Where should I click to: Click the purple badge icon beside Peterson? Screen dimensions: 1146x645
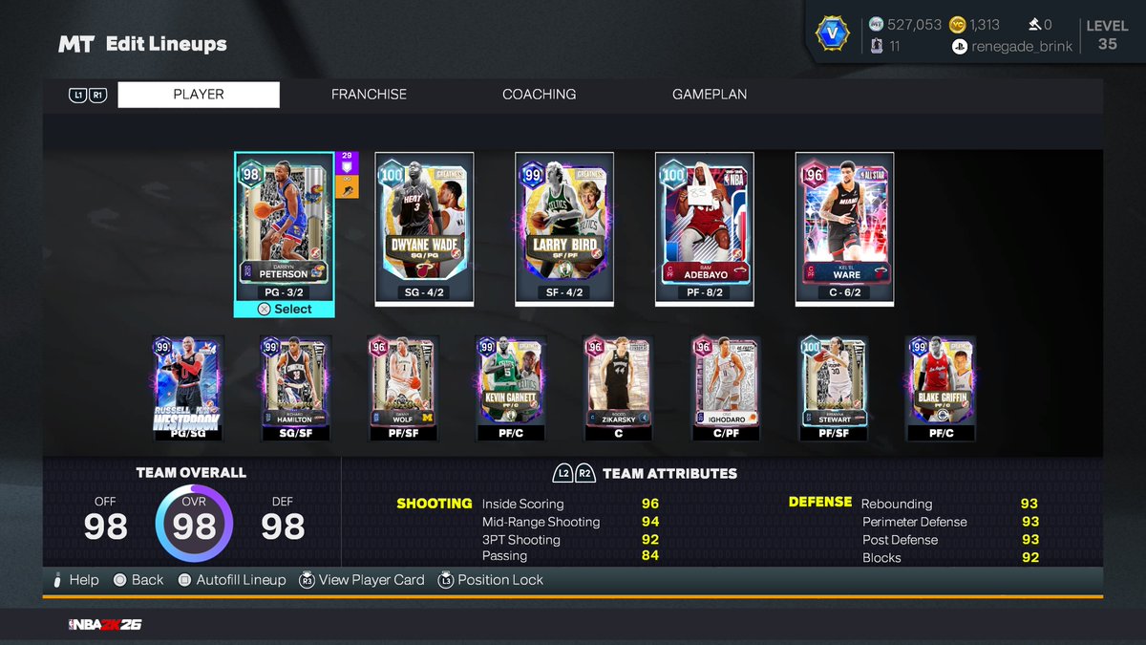pyautogui.click(x=347, y=161)
